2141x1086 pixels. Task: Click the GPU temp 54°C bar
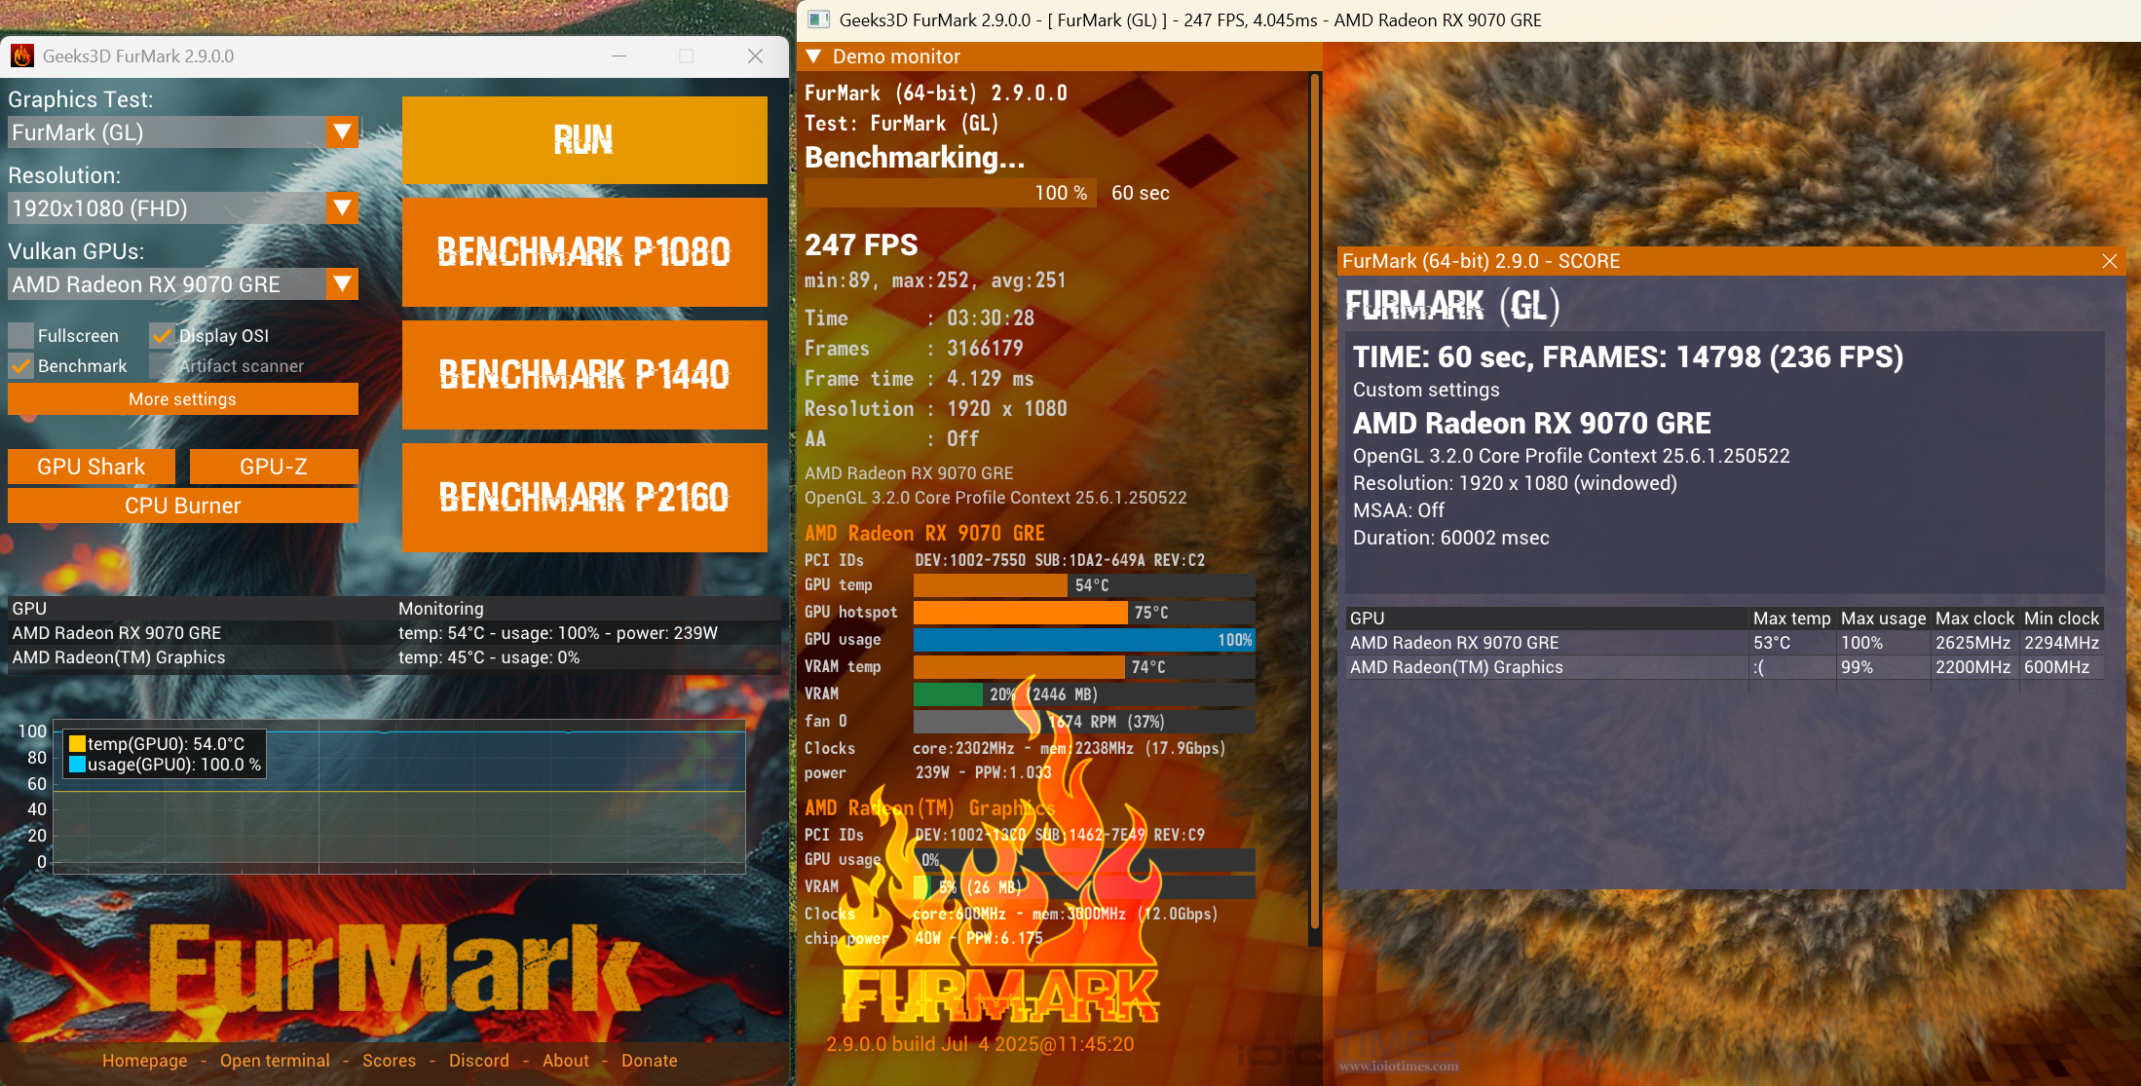coord(1084,585)
